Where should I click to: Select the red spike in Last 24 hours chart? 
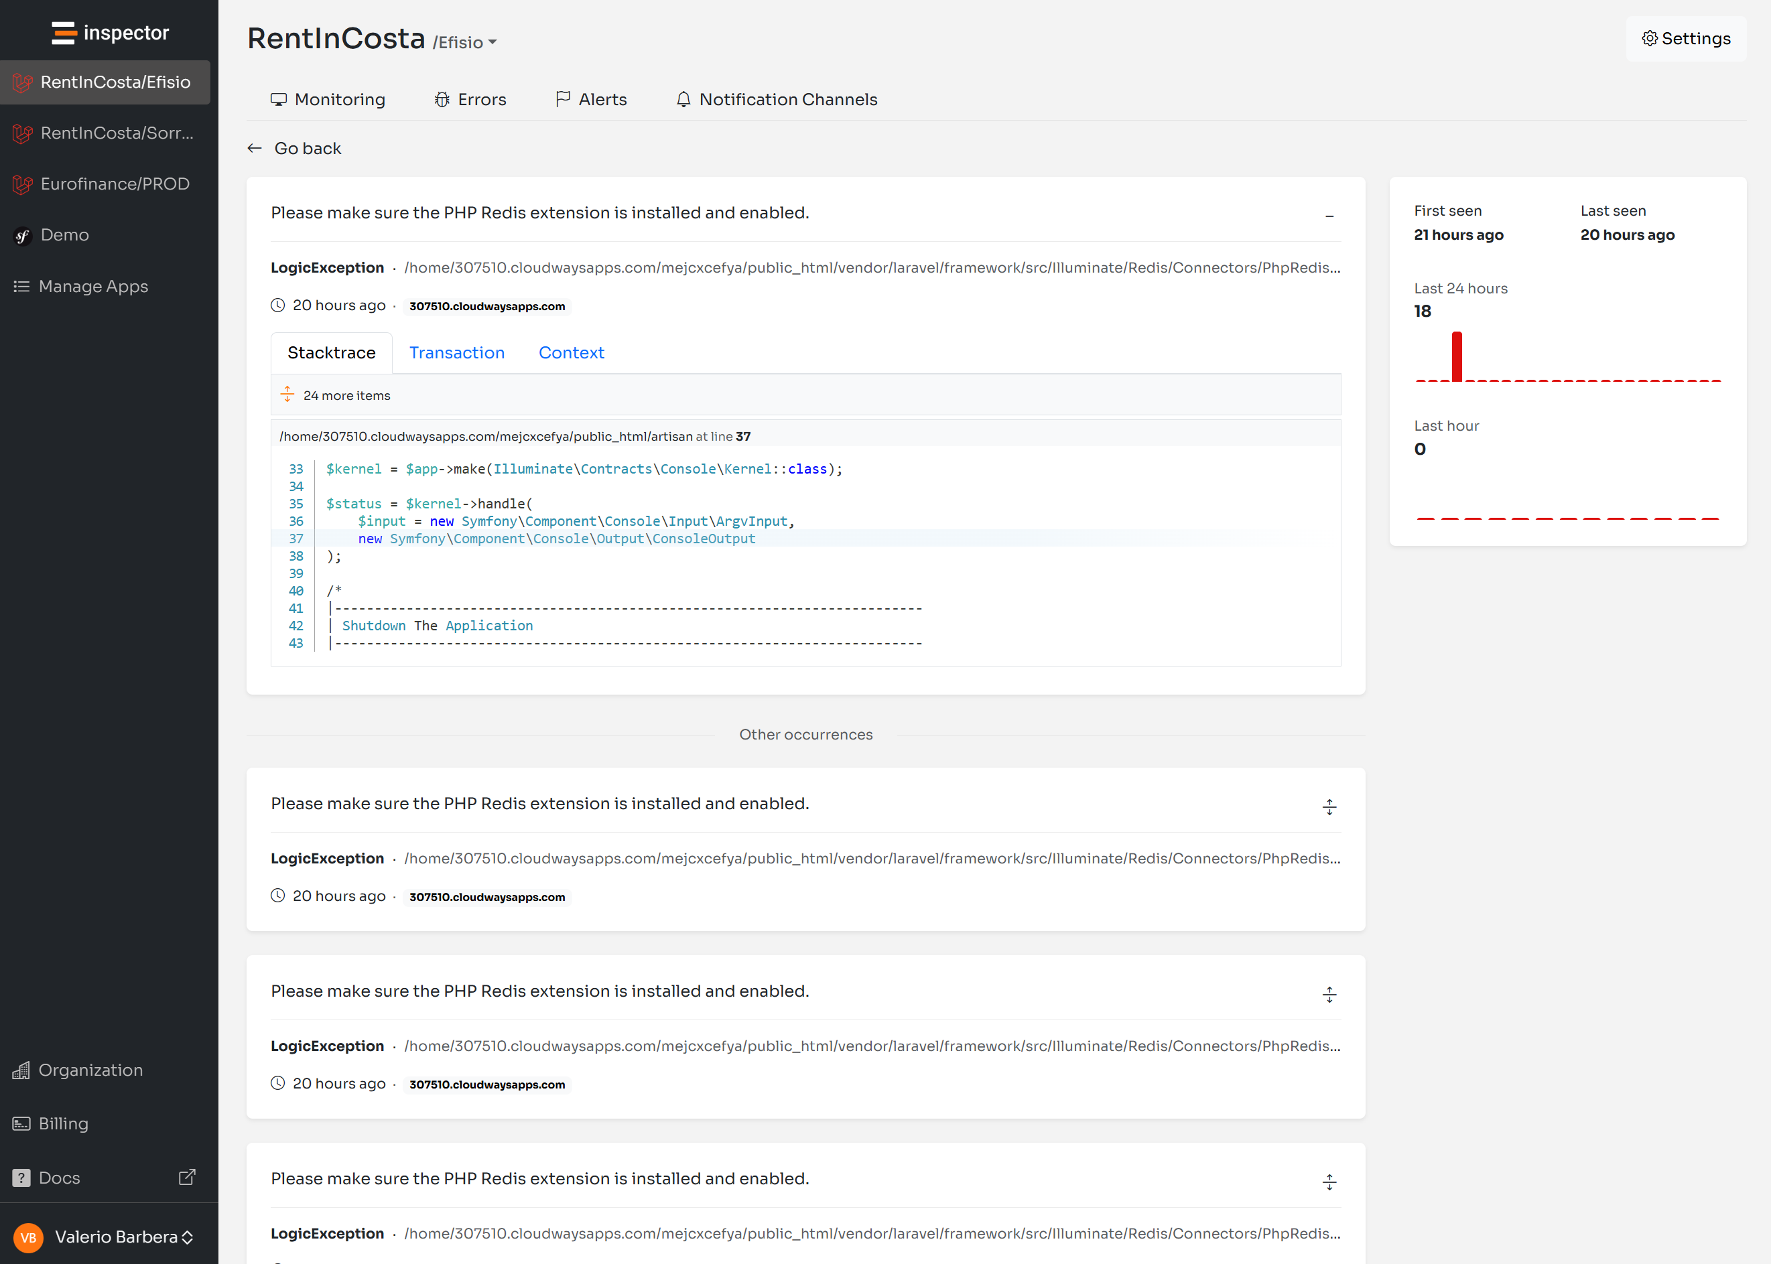(x=1457, y=356)
